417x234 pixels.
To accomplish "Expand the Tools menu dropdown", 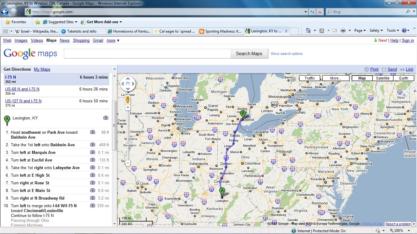I will tap(393, 30).
